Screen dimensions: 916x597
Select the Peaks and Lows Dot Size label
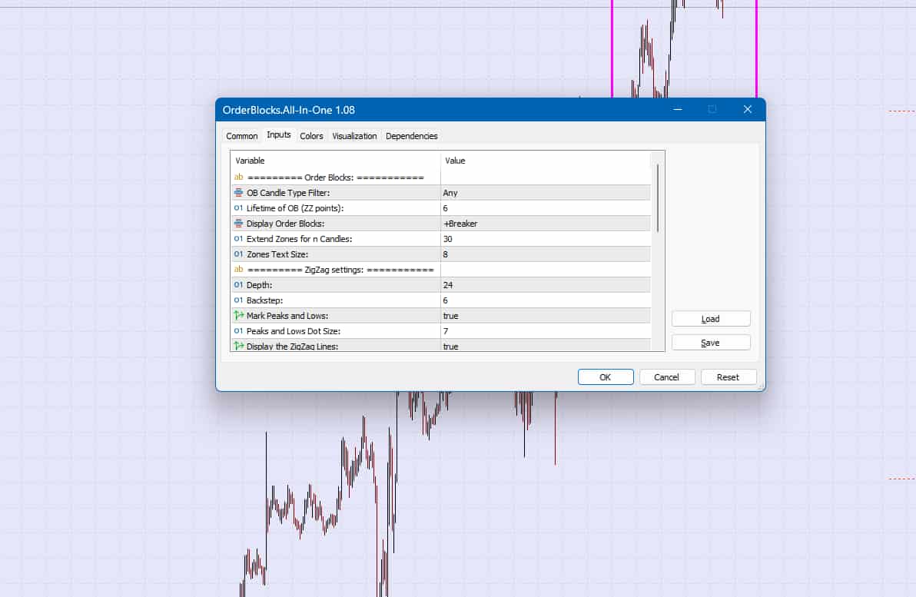294,331
